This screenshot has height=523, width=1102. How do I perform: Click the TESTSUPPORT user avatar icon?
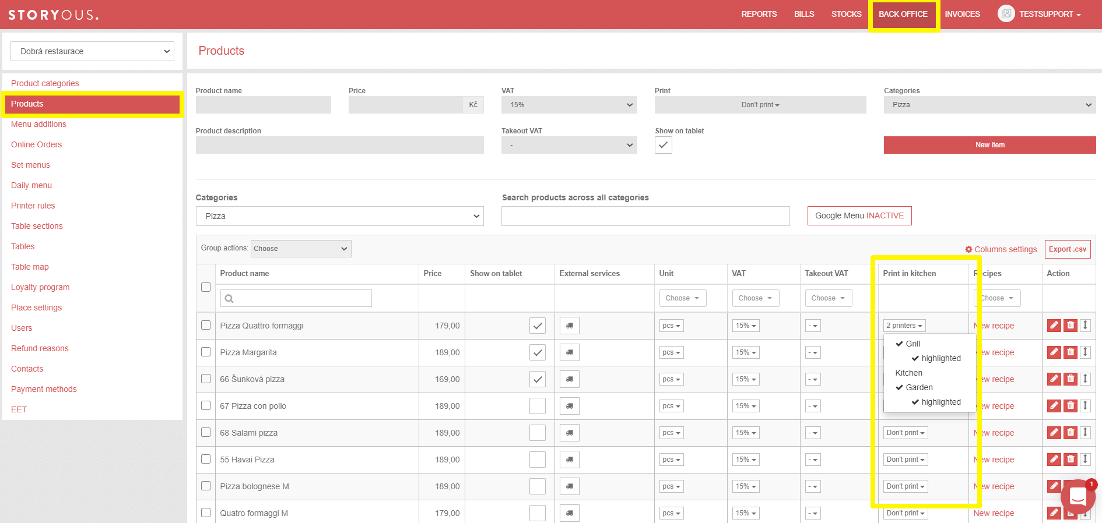coord(1006,13)
